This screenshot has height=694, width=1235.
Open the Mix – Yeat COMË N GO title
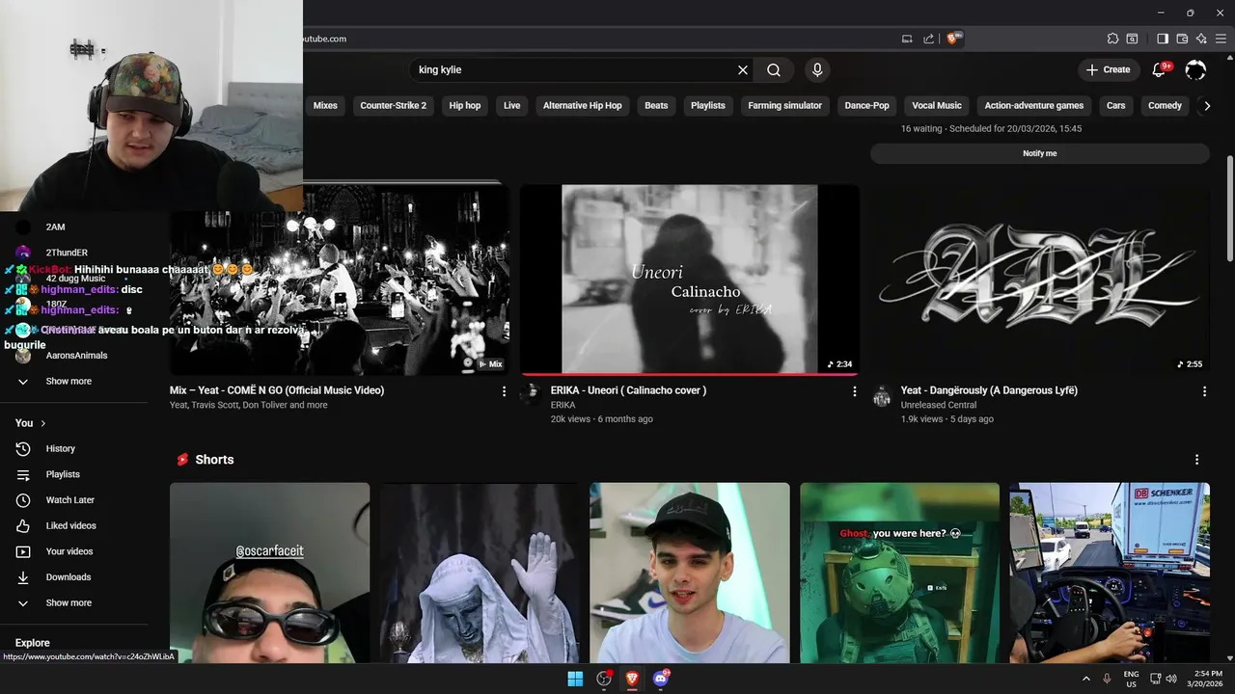pos(277,390)
